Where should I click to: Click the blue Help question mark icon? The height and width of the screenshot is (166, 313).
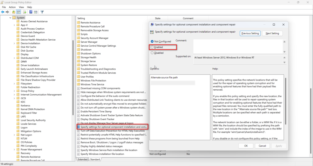point(31,12)
